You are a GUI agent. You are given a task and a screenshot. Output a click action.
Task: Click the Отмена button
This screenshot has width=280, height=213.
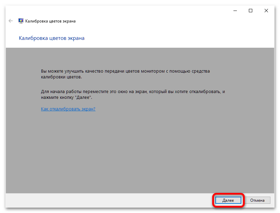(x=257, y=200)
